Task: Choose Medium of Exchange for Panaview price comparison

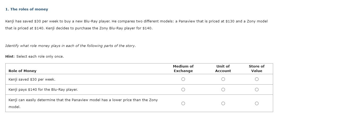Action: pos(183,104)
